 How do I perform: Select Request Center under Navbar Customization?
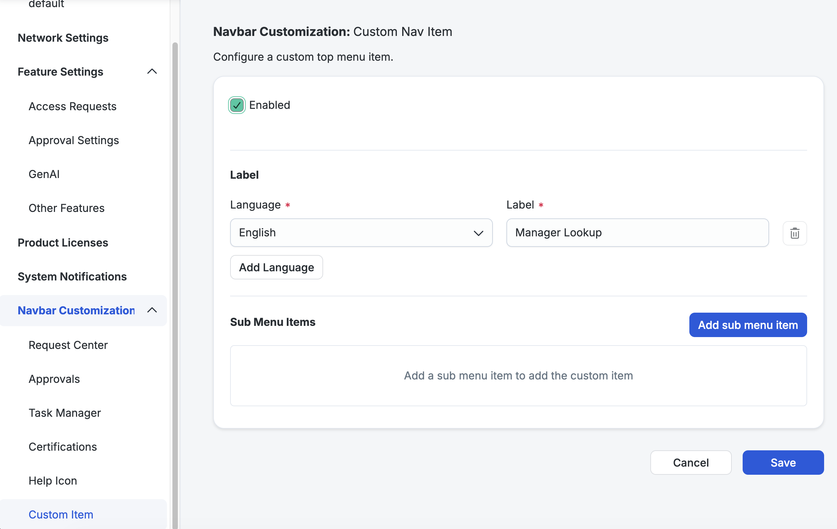pos(68,345)
